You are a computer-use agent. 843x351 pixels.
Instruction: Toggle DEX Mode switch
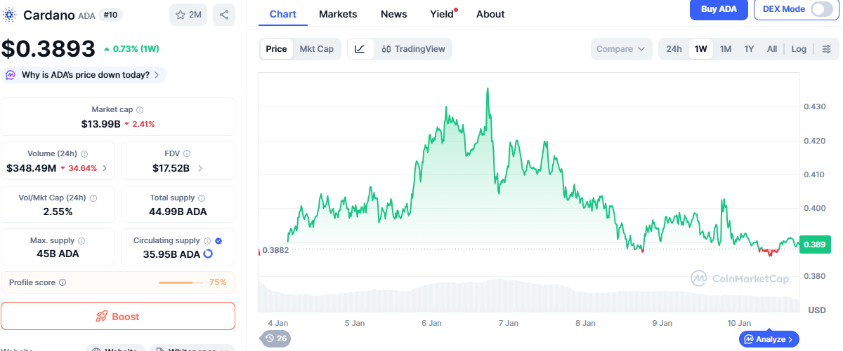(821, 9)
